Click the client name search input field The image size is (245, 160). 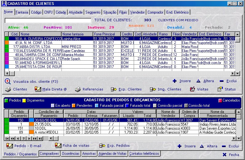coord(48,21)
